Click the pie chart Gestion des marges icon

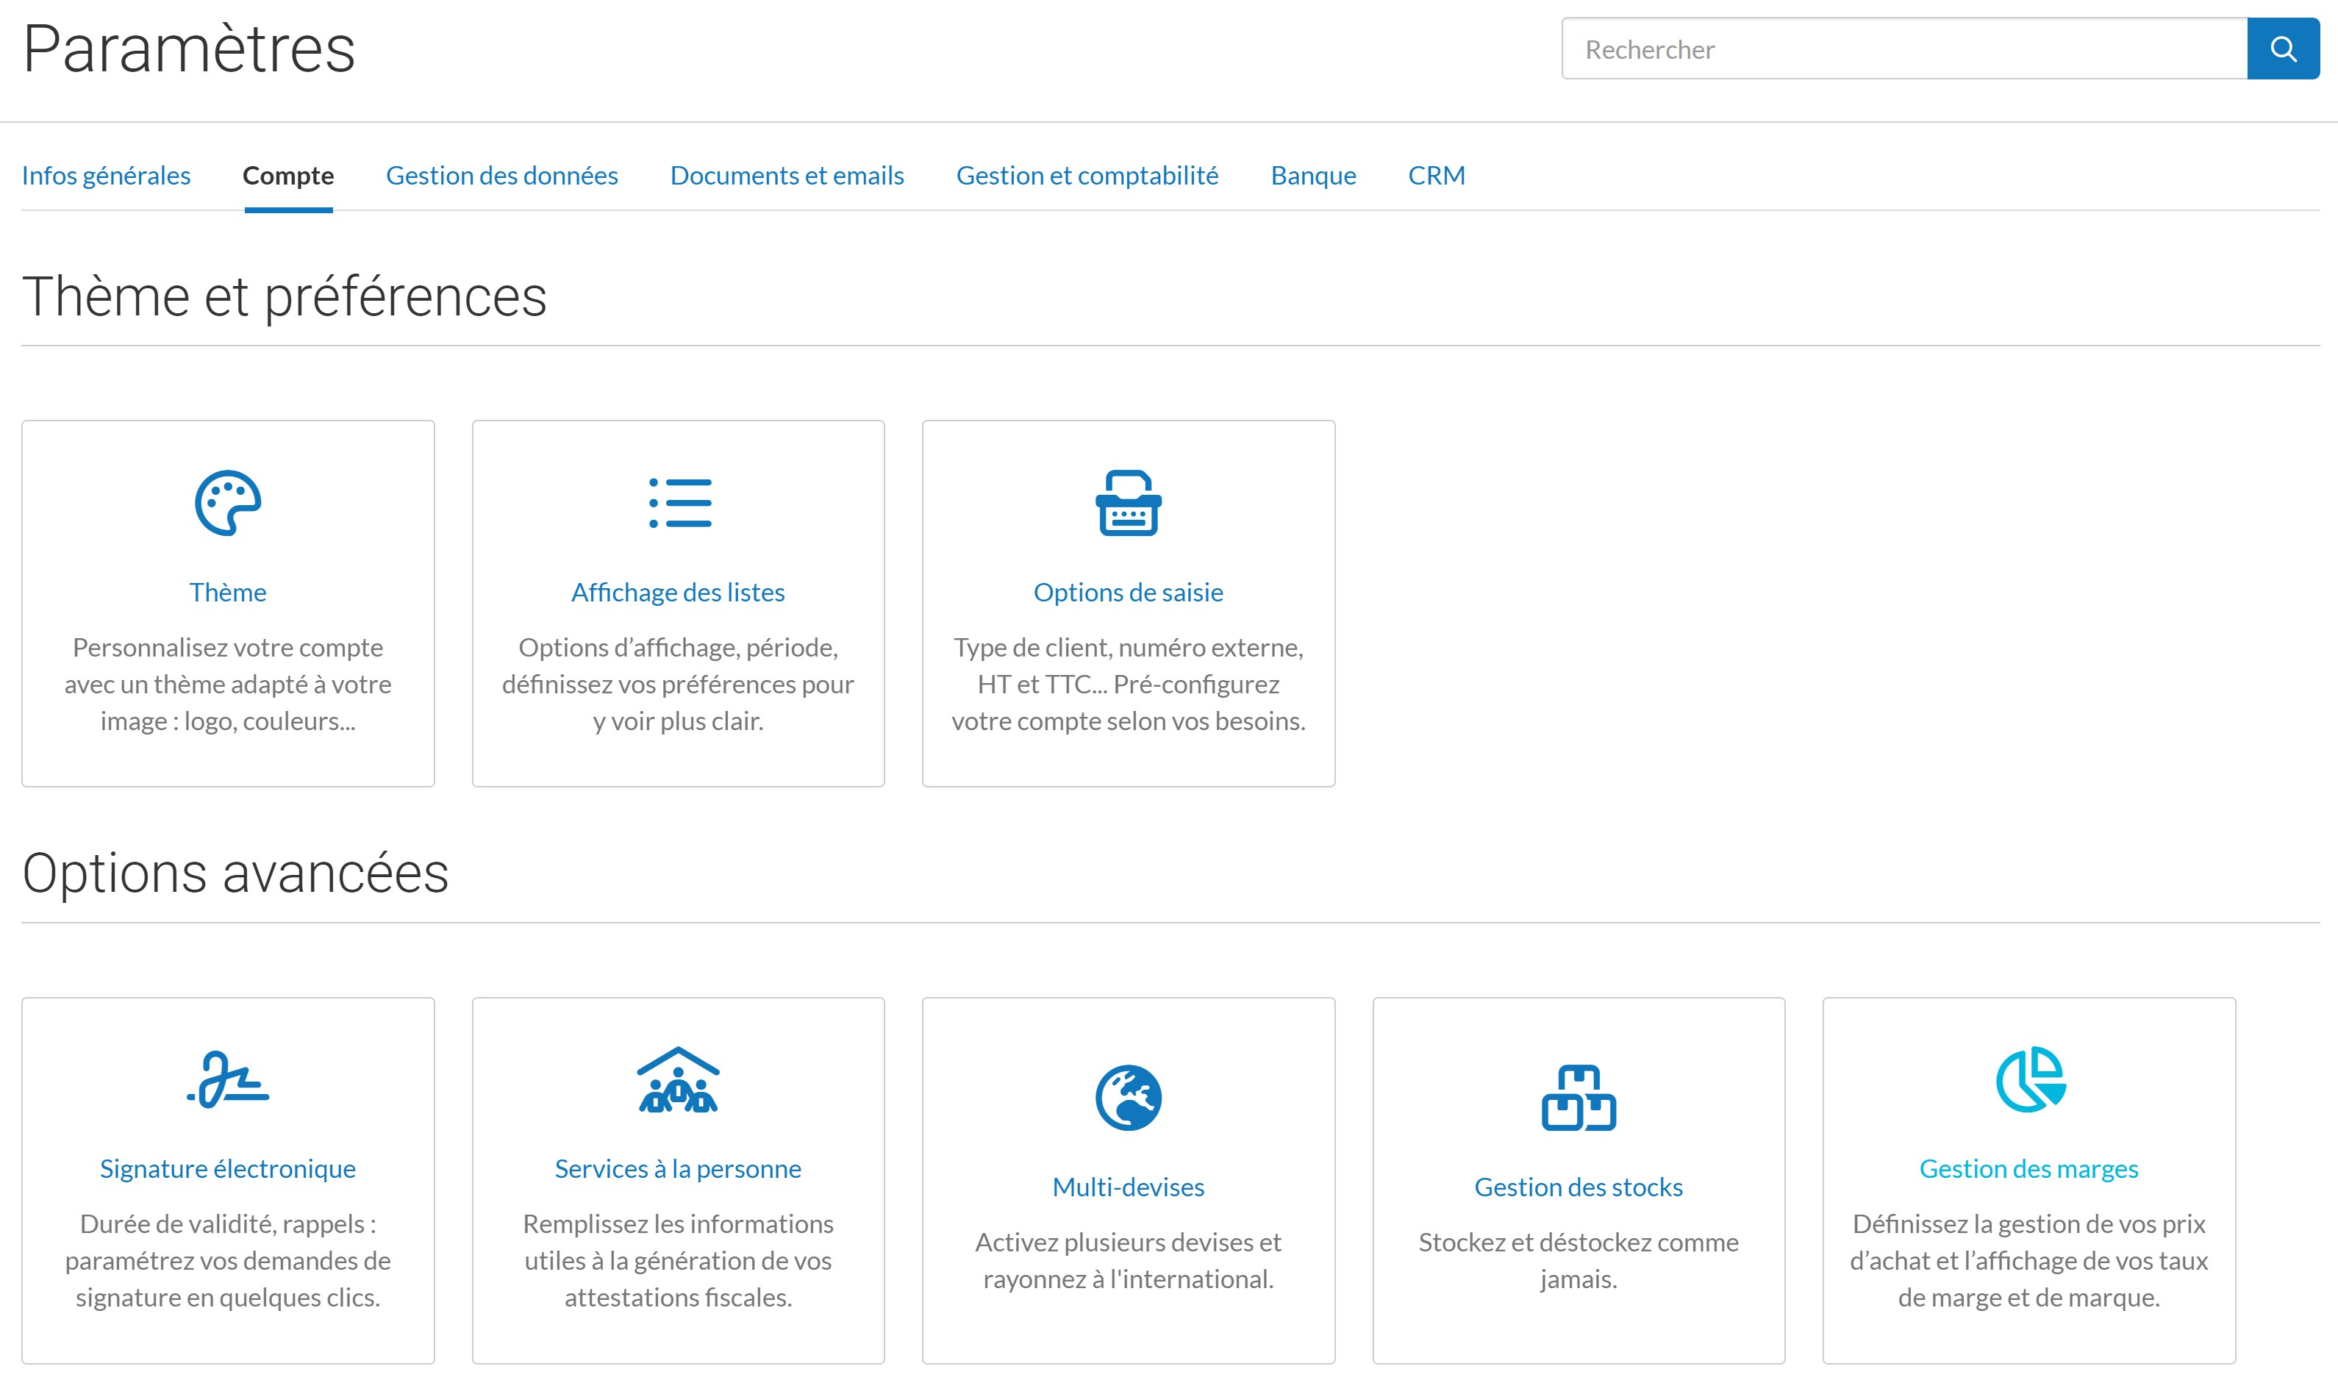pos(2029,1079)
